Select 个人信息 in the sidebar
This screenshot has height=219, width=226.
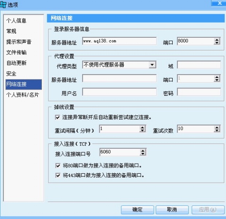pyautogui.click(x=16, y=20)
